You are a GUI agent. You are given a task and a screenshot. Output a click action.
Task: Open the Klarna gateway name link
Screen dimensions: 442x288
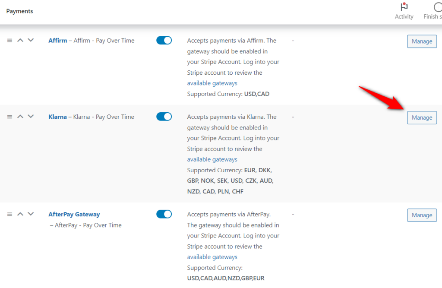(x=57, y=117)
